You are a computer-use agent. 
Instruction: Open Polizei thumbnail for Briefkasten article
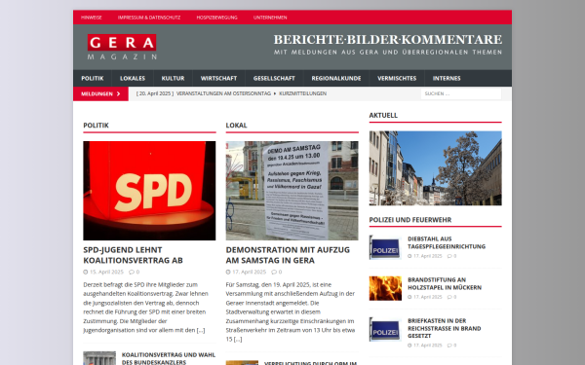point(385,329)
